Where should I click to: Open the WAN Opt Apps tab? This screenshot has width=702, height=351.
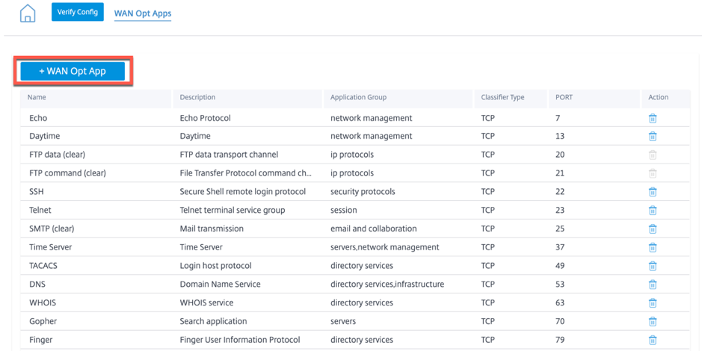[x=143, y=13]
